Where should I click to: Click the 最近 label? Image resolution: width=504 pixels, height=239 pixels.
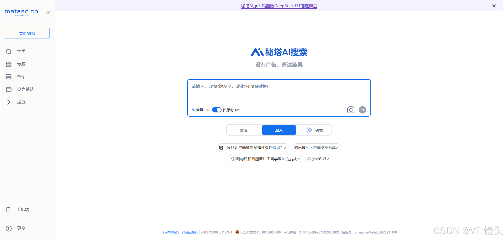(x=21, y=102)
